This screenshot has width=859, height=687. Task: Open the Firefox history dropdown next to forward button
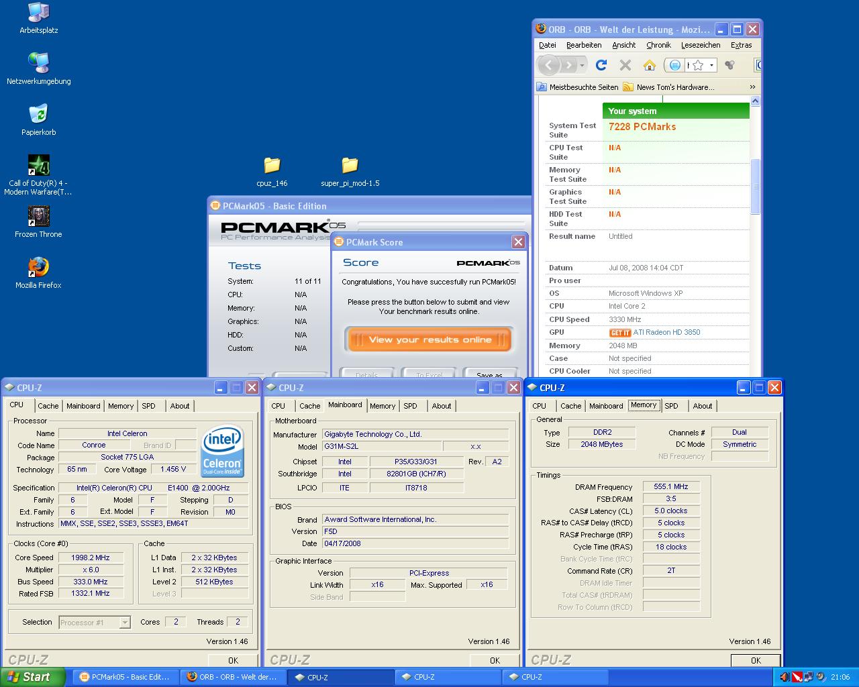click(582, 65)
